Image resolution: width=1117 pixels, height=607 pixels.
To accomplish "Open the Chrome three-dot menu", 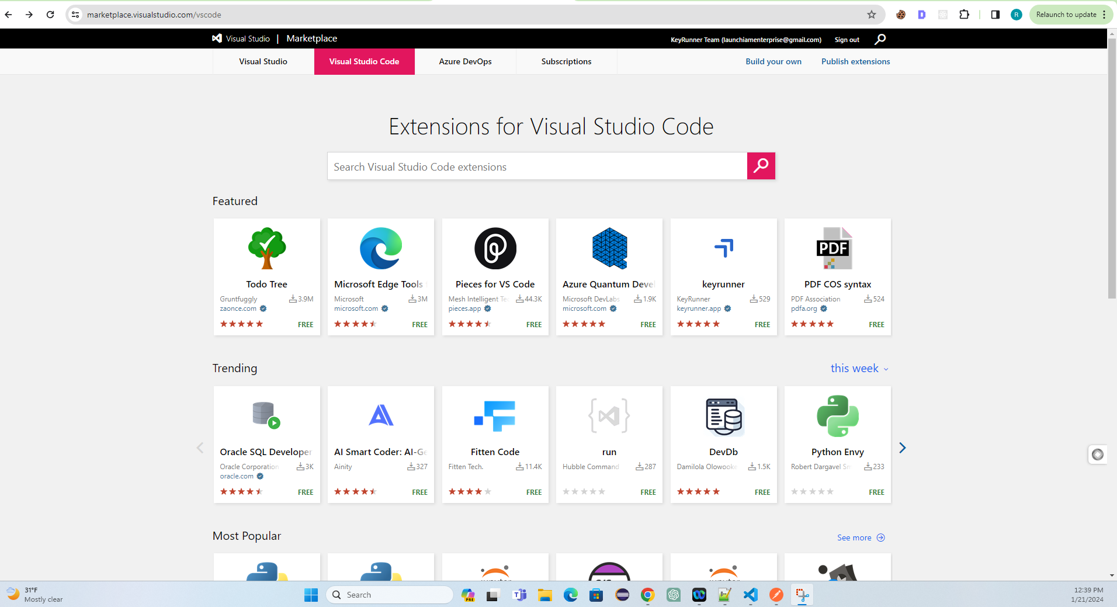I will pos(1104,15).
